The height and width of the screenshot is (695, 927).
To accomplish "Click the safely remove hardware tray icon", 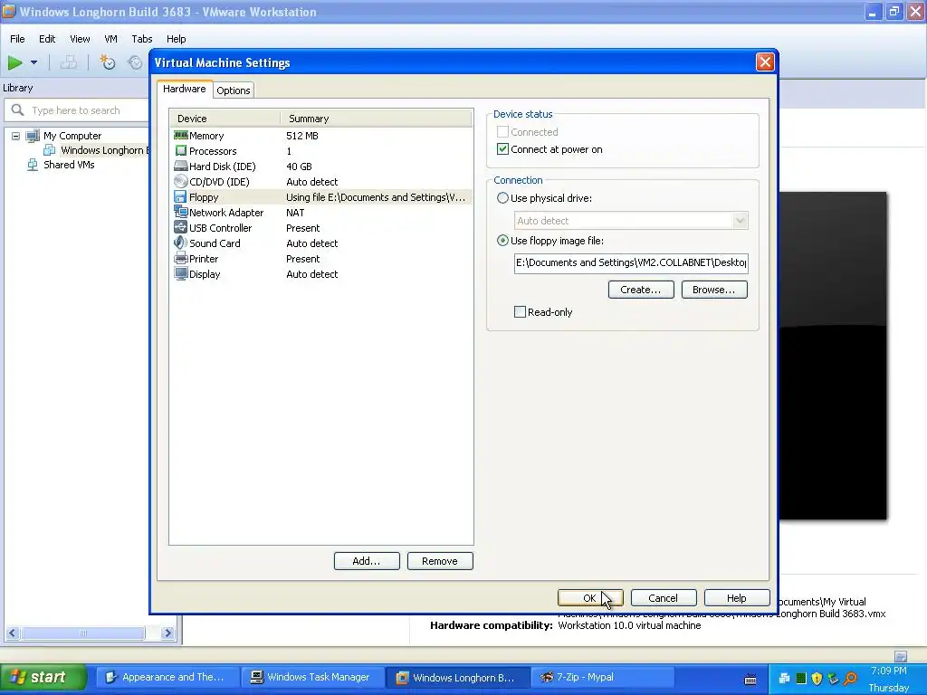I will pyautogui.click(x=834, y=679).
